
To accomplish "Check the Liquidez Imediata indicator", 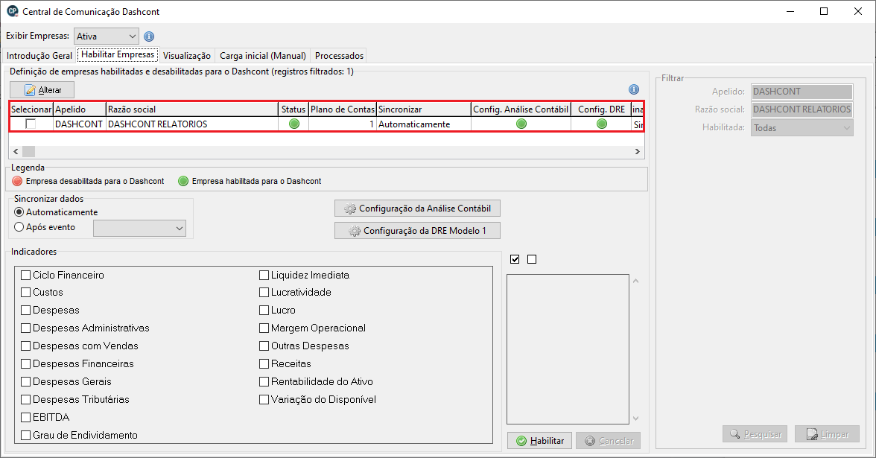I will 264,276.
